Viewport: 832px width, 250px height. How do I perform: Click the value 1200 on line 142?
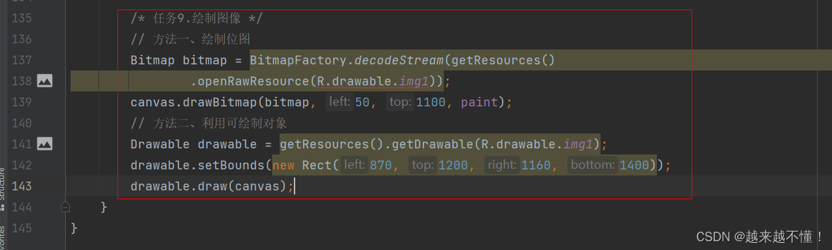coord(453,165)
